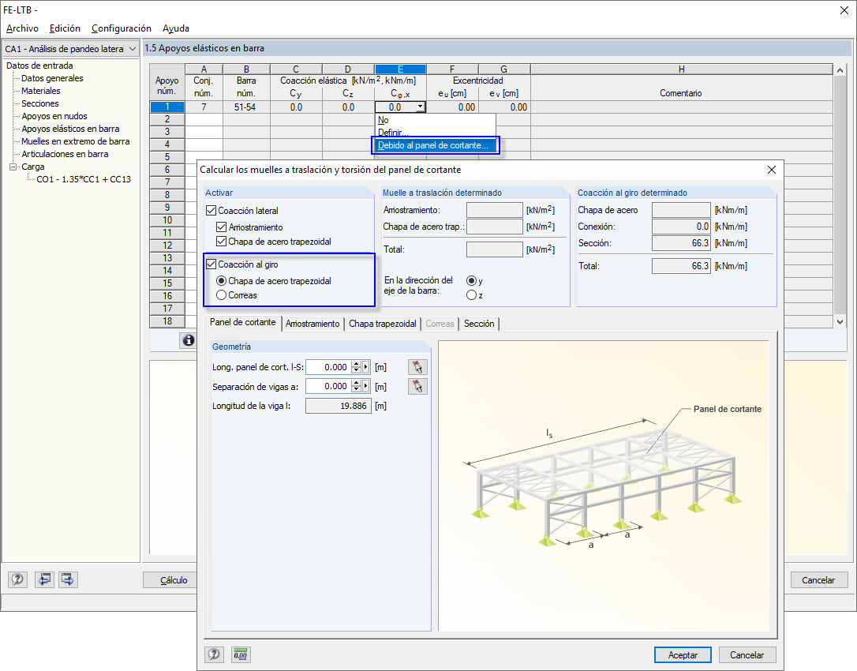Select column header E
857x671 pixels.
click(x=401, y=69)
